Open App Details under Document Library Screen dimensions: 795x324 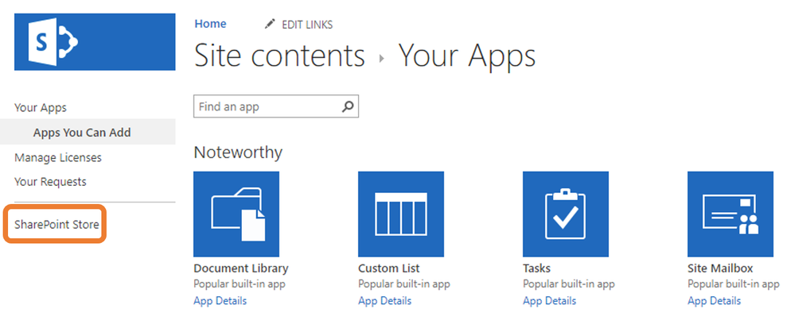pos(220,301)
